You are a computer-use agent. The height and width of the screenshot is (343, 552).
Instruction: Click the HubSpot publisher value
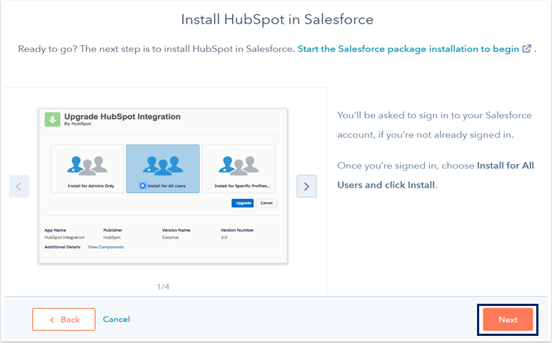tap(112, 237)
